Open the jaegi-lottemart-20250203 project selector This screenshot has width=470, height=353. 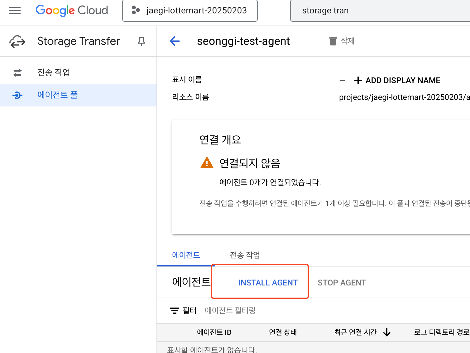190,11
